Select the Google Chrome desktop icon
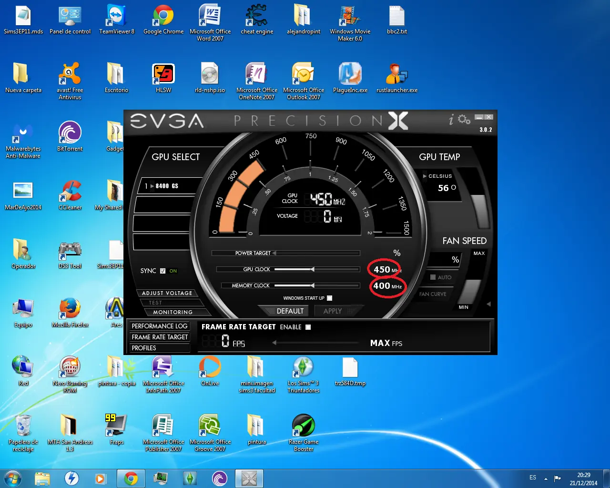Image resolution: width=610 pixels, height=488 pixels. (163, 20)
